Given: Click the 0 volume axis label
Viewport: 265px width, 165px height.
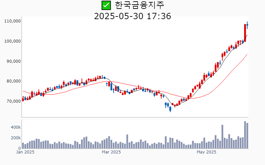Looking at the screenshot, I should [x=20, y=148].
